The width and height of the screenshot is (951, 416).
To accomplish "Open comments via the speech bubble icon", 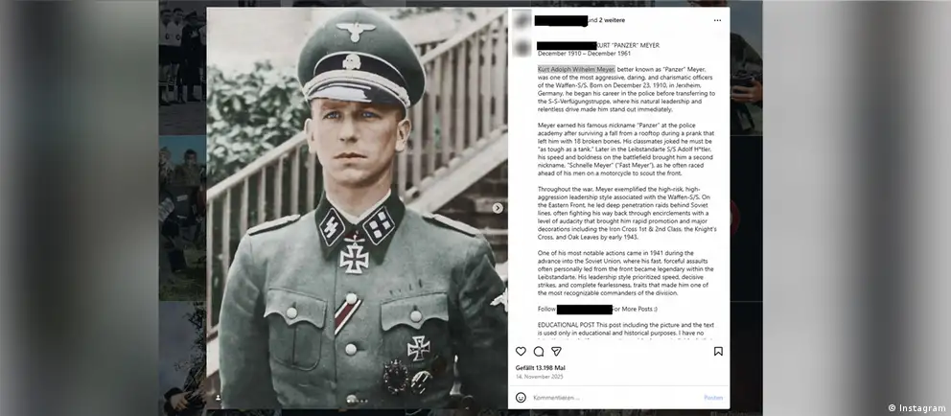I will click(539, 352).
